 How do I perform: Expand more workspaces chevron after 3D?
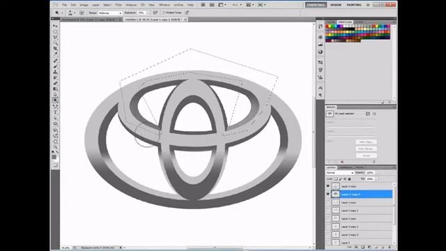coord(368,5)
